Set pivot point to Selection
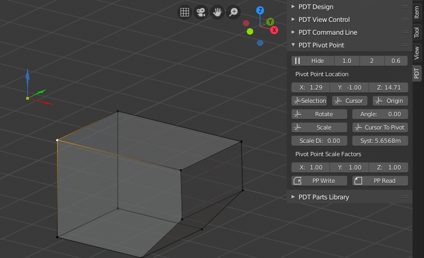This screenshot has height=258, width=424. 309,101
